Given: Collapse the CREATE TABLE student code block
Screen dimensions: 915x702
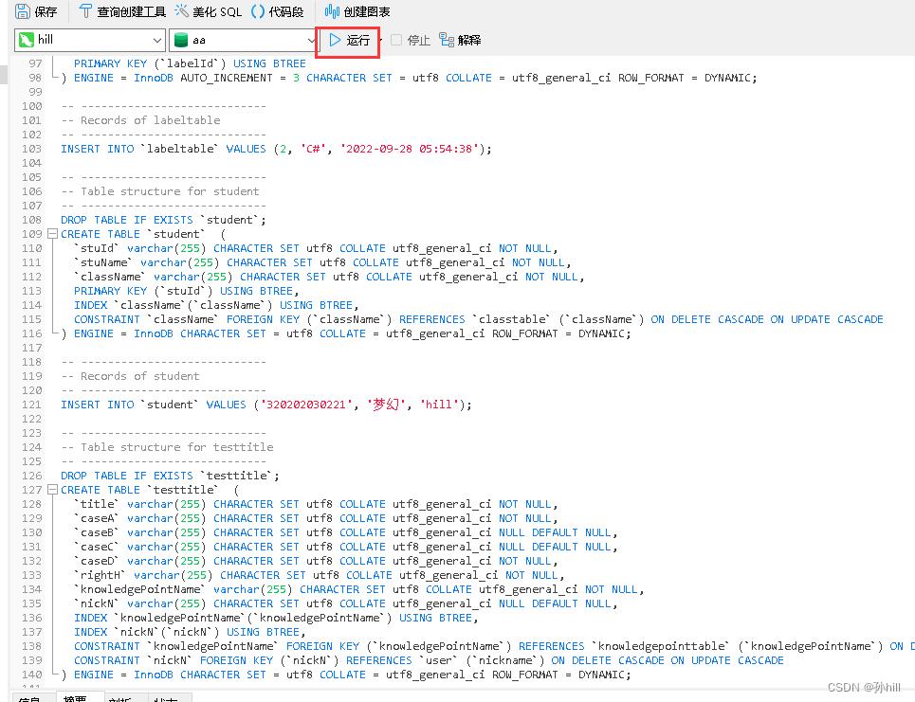Looking at the screenshot, I should (53, 234).
